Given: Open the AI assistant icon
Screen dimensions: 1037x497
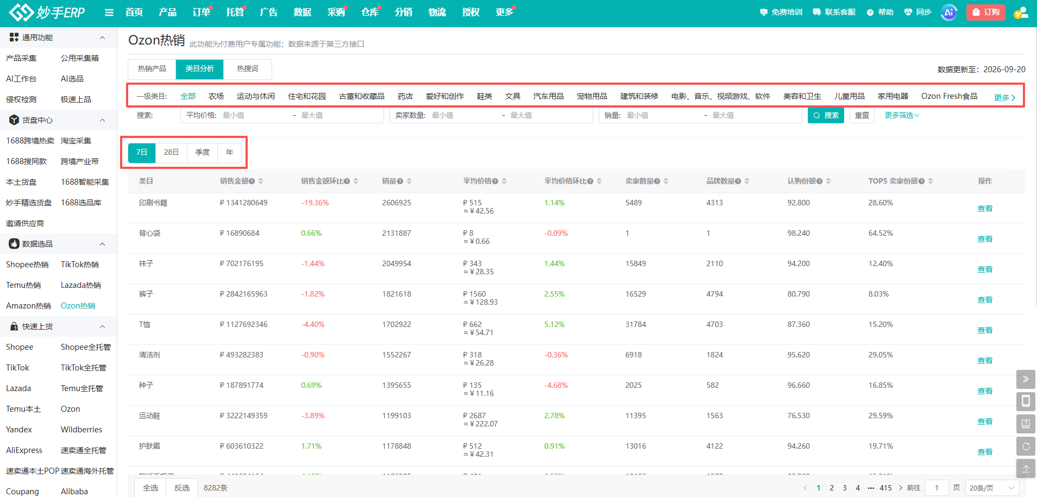Looking at the screenshot, I should click(949, 12).
